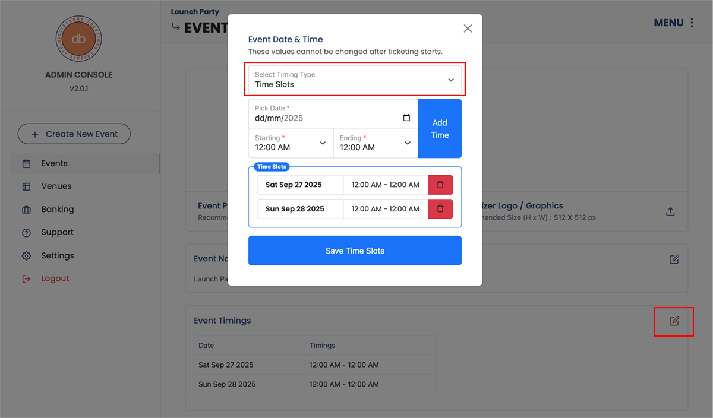Click Logout in the sidebar
The image size is (713, 418).
pyautogui.click(x=55, y=279)
